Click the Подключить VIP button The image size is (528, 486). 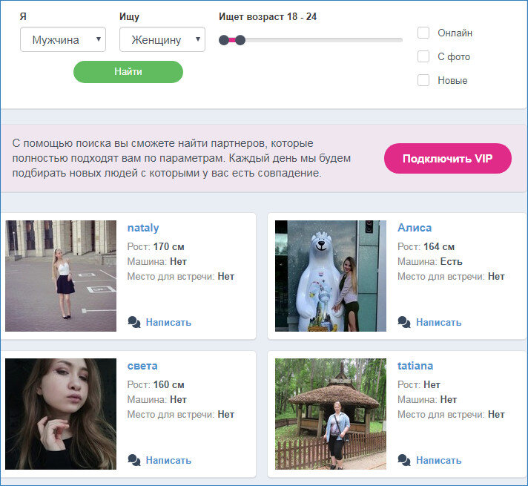pos(448,158)
